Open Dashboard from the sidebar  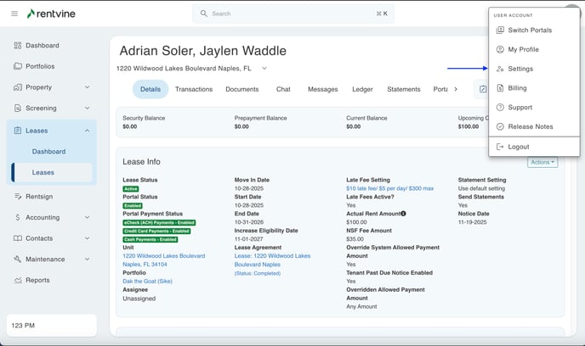(42, 46)
